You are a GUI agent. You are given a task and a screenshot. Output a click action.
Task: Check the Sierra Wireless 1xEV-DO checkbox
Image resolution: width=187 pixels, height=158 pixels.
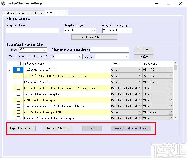click(18, 106)
